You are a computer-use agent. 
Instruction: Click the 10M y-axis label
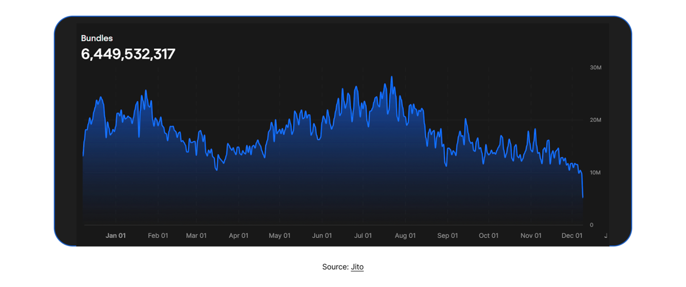(595, 172)
